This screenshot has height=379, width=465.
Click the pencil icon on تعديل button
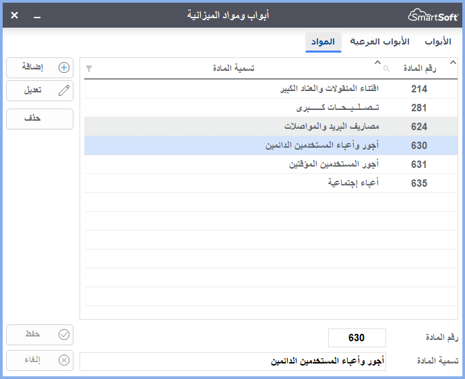pyautogui.click(x=64, y=90)
